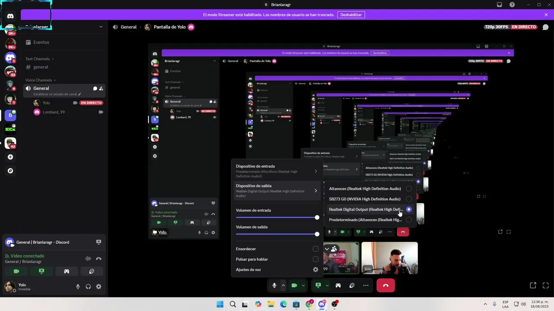This screenshot has width=554, height=311.
Task: Toggle camera in left voice panel
Action: coord(16,271)
